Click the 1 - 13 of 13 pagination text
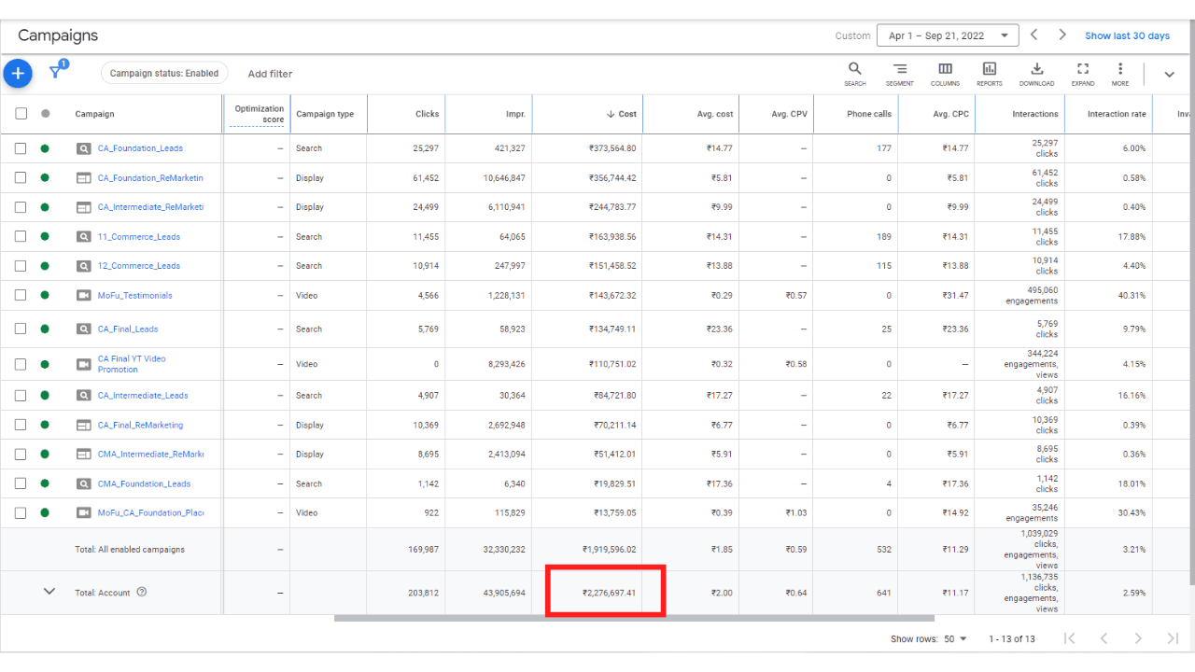This screenshot has height=672, width=1195. pos(1011,639)
